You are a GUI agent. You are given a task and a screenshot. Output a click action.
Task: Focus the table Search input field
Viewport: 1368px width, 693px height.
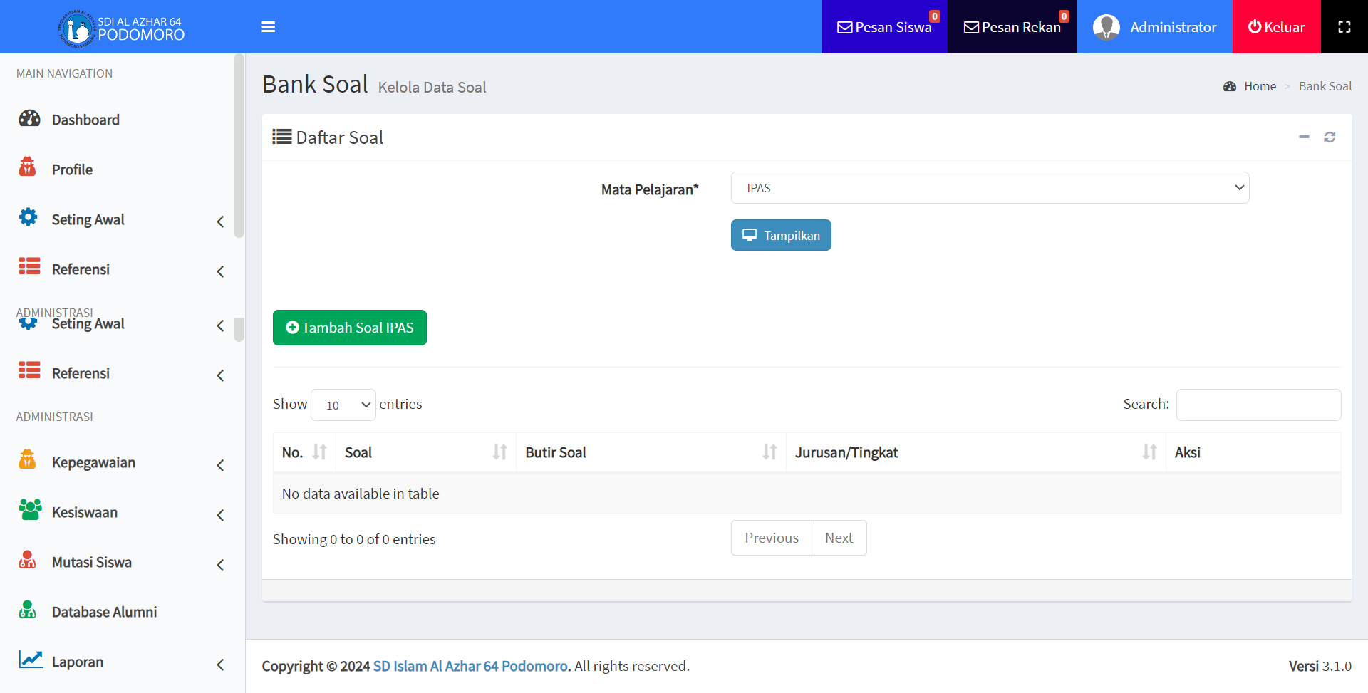tap(1258, 405)
